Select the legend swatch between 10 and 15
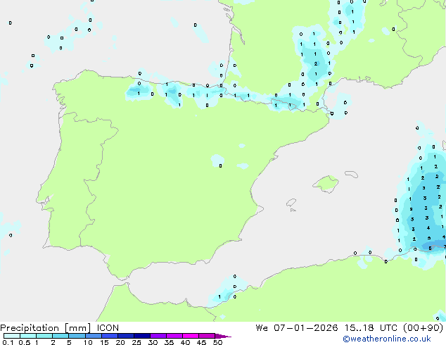 (x=94, y=336)
